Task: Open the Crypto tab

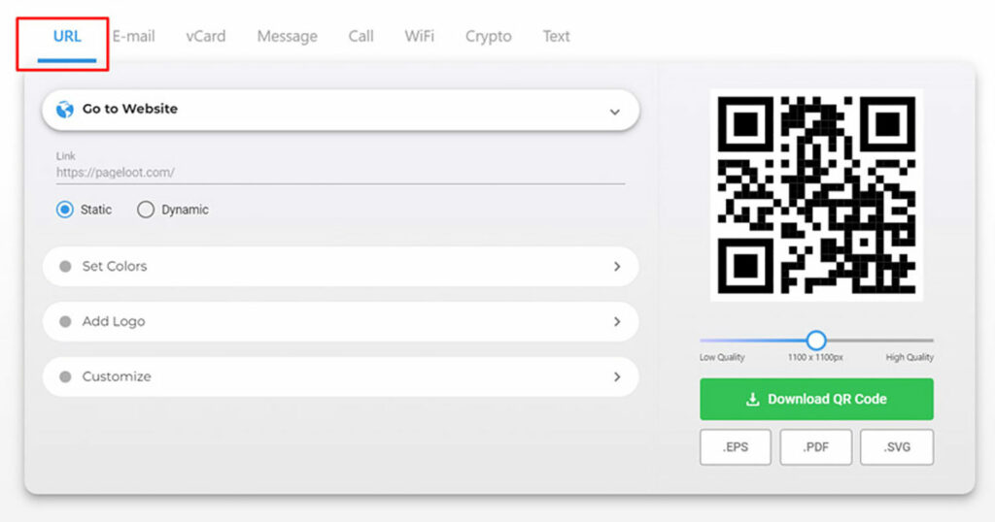Action: 488,36
